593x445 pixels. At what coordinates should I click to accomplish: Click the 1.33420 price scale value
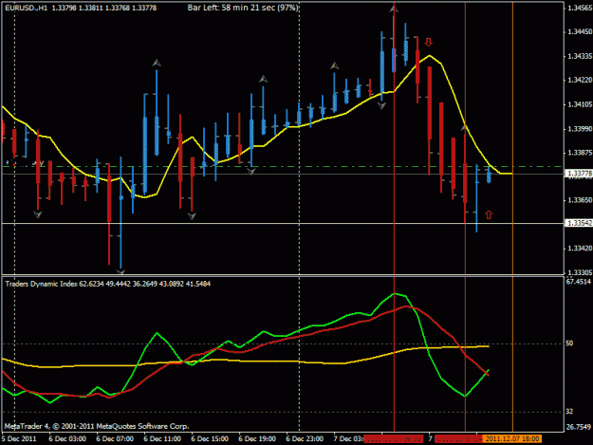click(x=580, y=248)
